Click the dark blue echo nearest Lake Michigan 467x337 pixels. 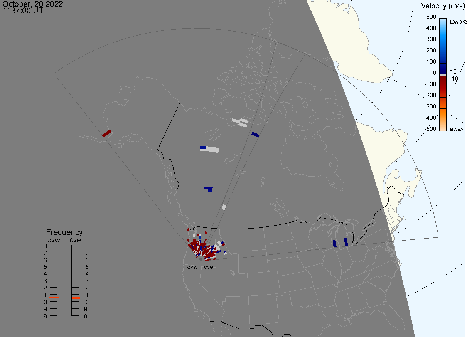pyautogui.click(x=334, y=244)
